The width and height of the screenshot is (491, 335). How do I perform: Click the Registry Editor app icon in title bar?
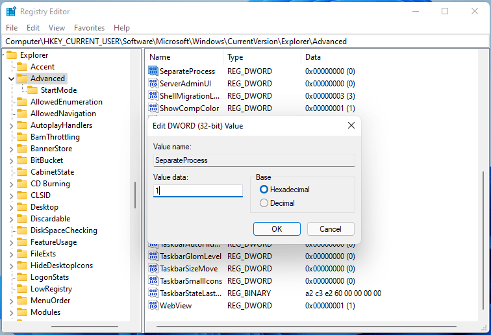pyautogui.click(x=11, y=12)
